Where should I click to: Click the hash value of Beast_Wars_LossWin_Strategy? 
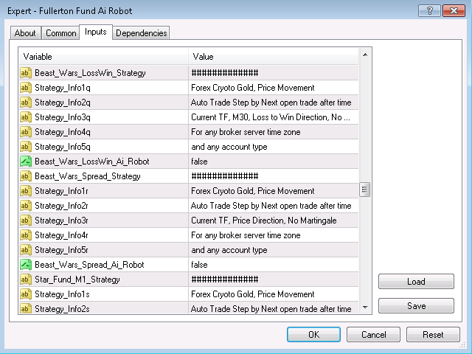click(225, 73)
